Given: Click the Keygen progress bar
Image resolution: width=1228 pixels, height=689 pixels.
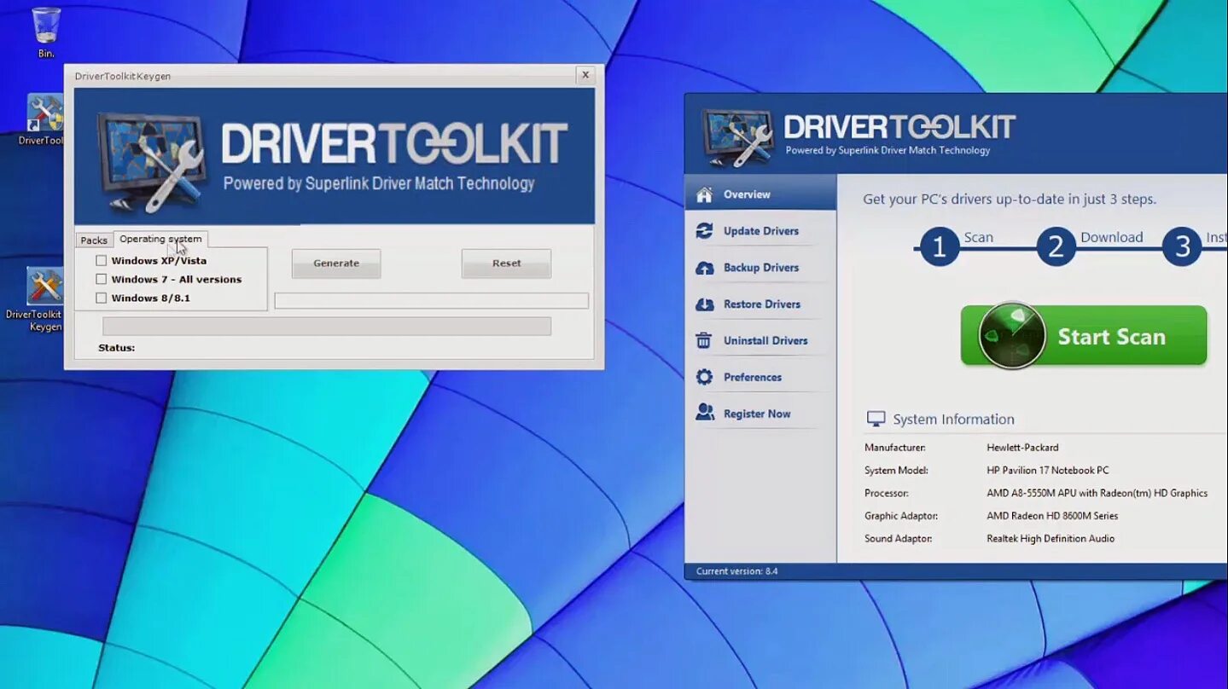Looking at the screenshot, I should 327,326.
